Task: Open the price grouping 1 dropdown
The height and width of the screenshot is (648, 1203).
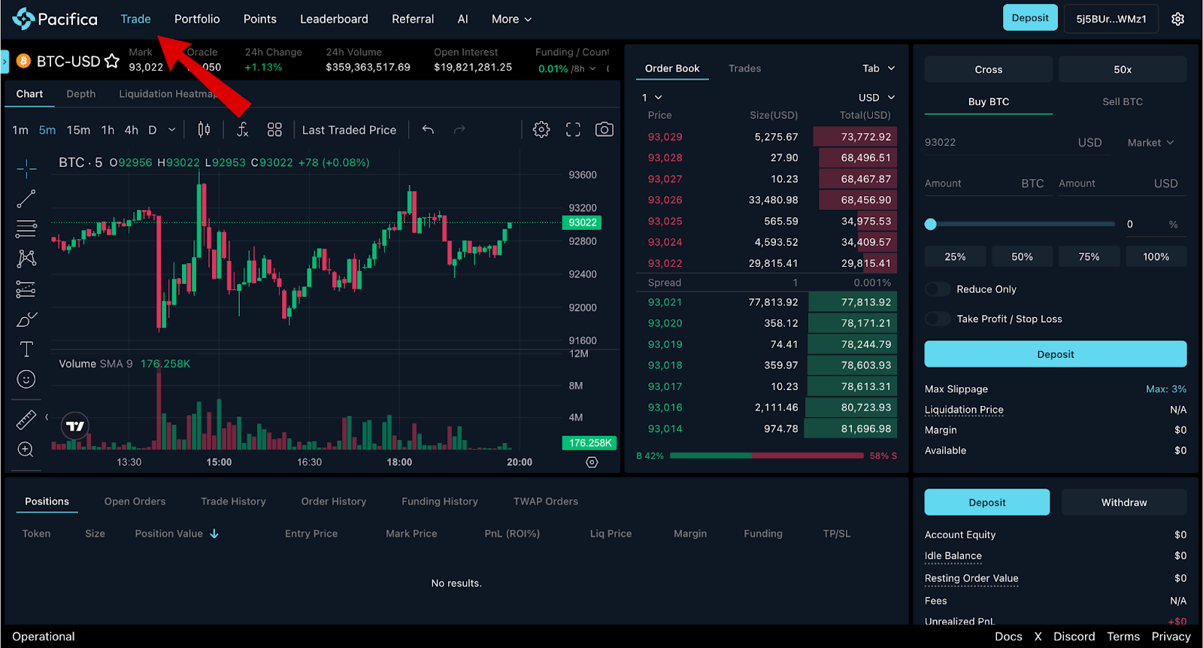Action: [652, 98]
